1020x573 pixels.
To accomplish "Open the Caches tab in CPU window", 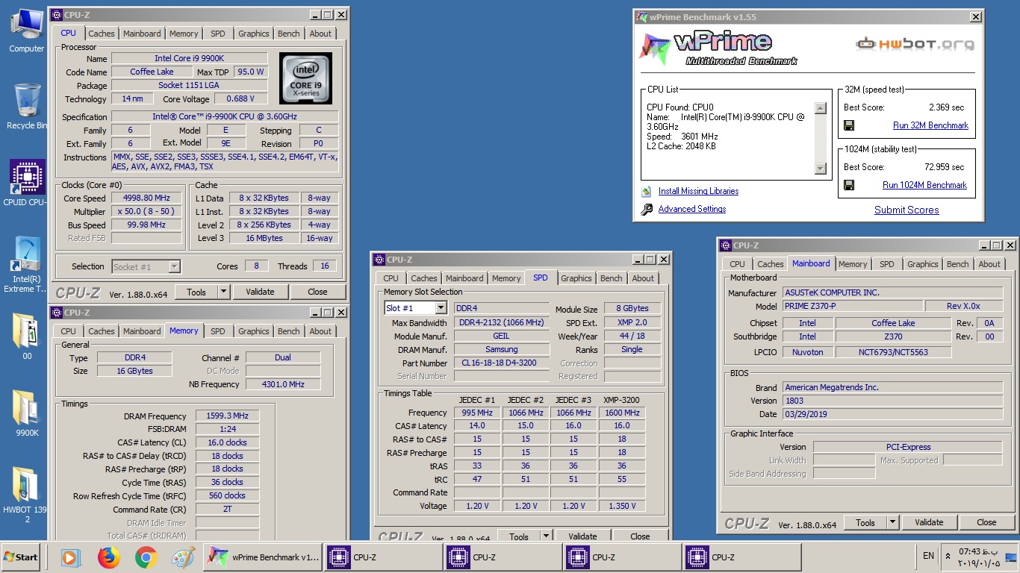I will [x=102, y=34].
